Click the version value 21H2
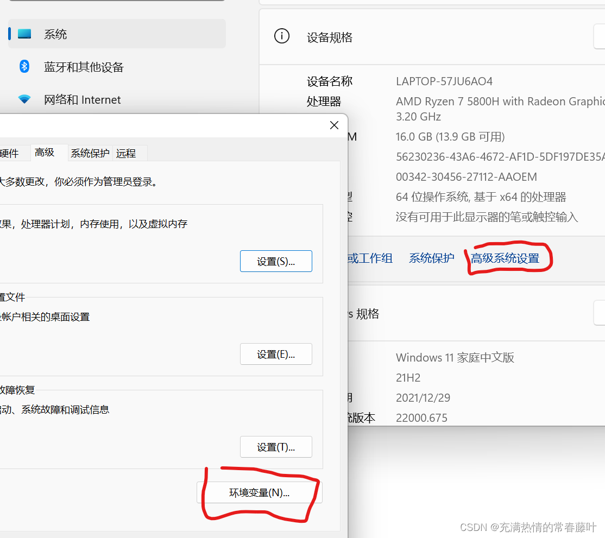The height and width of the screenshot is (538, 605). click(408, 377)
